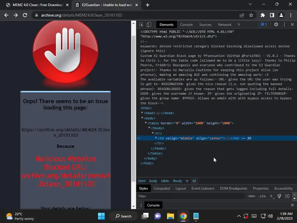This screenshot has width=297, height=223.
Task: Select tbody in the breadcrumb trail
Action: (177, 181)
